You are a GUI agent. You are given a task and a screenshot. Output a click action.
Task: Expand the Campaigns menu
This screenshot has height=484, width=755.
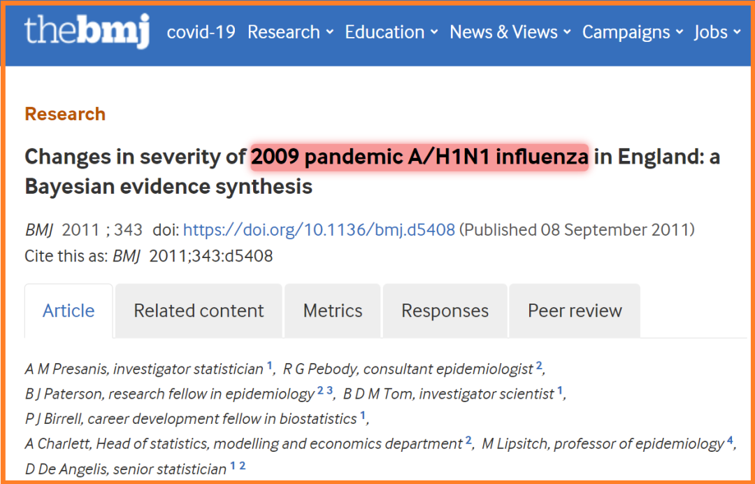coord(633,32)
